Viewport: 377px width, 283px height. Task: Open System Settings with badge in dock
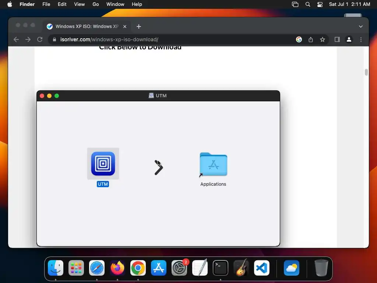point(179,268)
